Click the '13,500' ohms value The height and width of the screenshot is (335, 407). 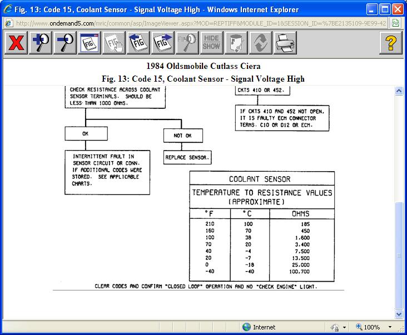(301, 258)
